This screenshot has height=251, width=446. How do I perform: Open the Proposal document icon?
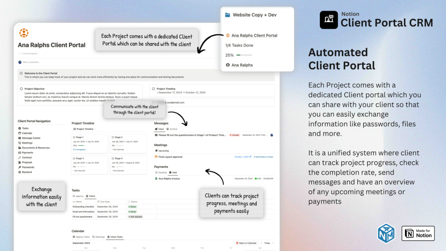[20, 162]
